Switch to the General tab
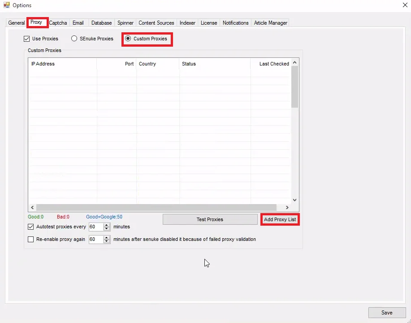 pos(17,23)
